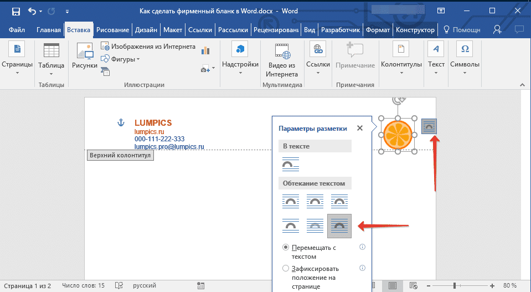Select Зафиксировать положение на странице option
This screenshot has height=292, width=531.
pyautogui.click(x=286, y=268)
